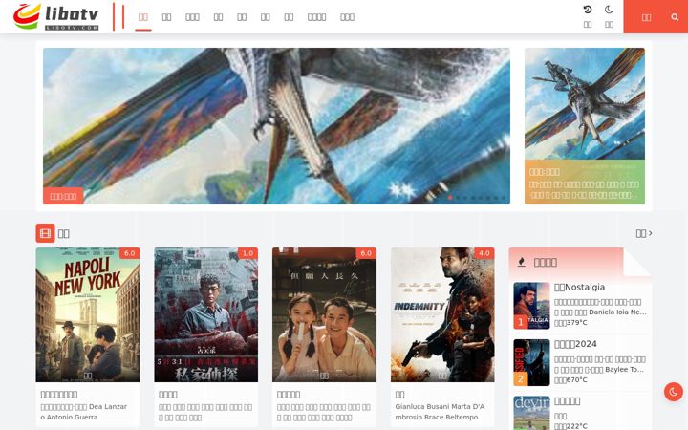Open the 'more' link with chevron

[x=644, y=233]
